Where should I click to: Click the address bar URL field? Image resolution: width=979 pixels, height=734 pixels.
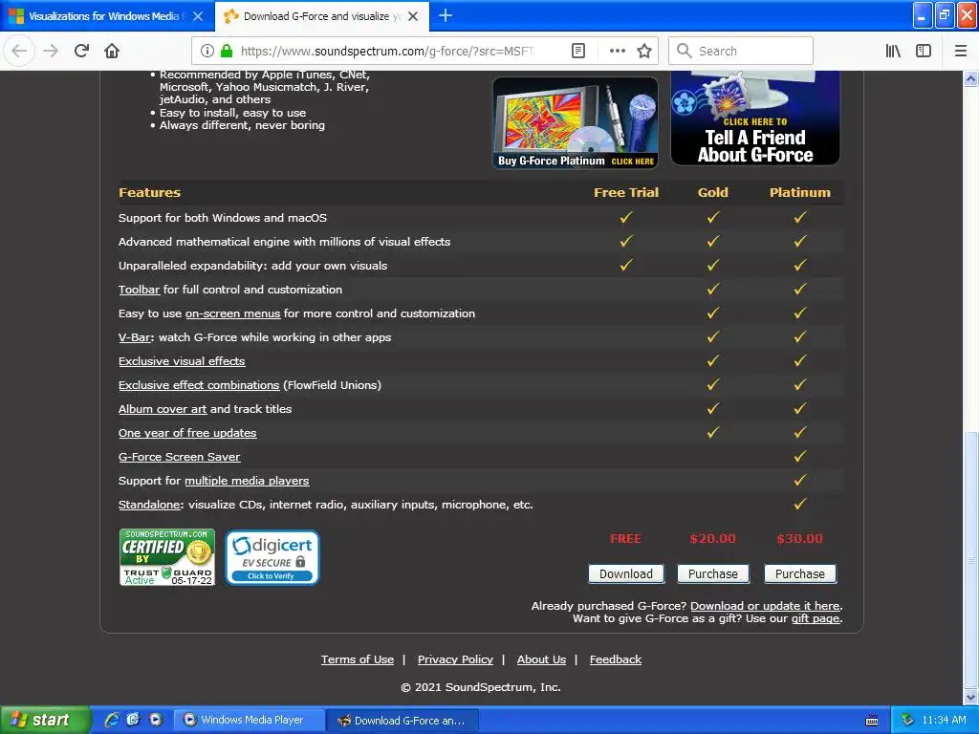(x=387, y=52)
